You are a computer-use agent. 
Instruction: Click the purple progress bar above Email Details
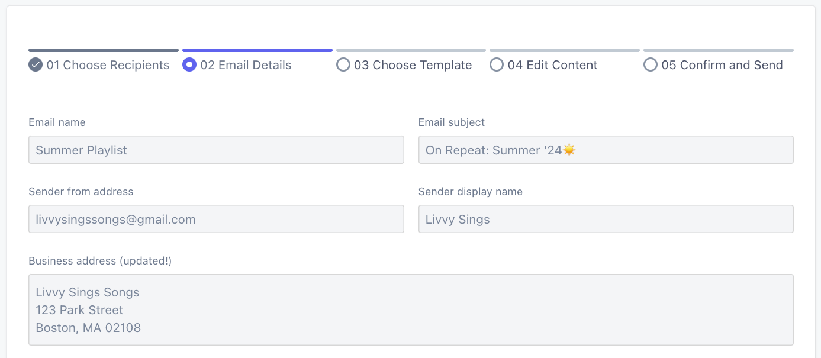tap(257, 50)
